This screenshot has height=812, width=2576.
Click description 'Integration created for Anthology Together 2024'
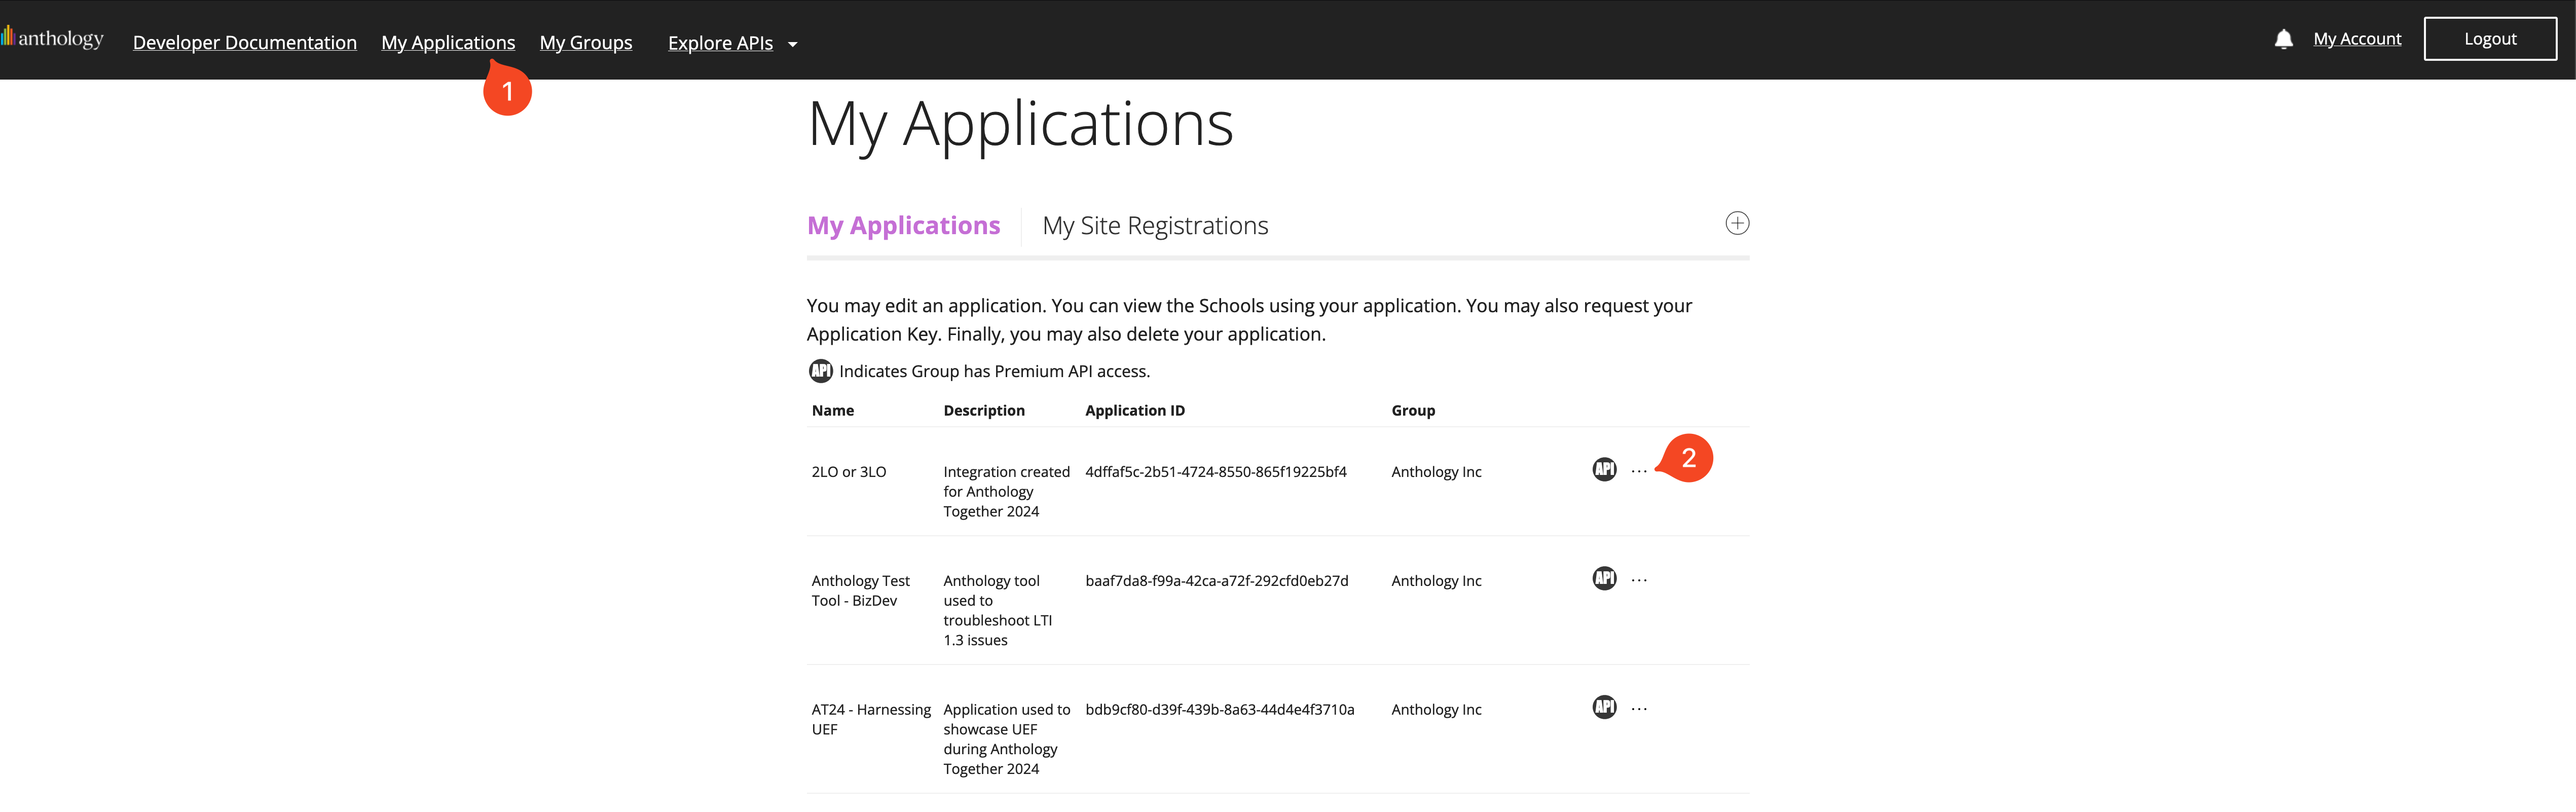1006,491
